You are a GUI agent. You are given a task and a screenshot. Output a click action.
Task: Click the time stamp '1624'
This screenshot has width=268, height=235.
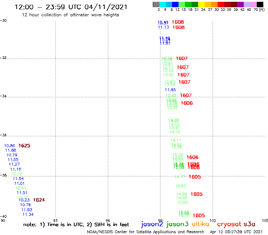click(x=39, y=200)
